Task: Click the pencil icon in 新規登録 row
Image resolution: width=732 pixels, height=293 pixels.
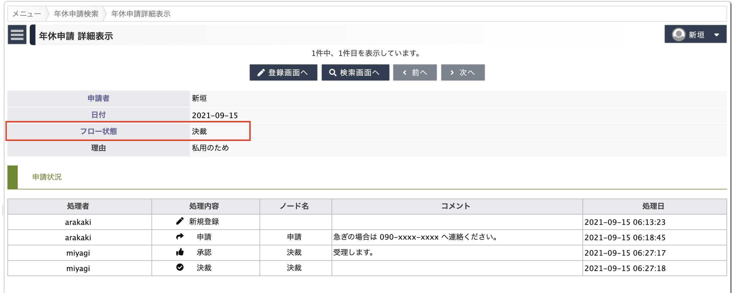Action: 180,221
